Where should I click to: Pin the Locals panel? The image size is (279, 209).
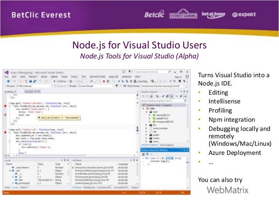65,160
